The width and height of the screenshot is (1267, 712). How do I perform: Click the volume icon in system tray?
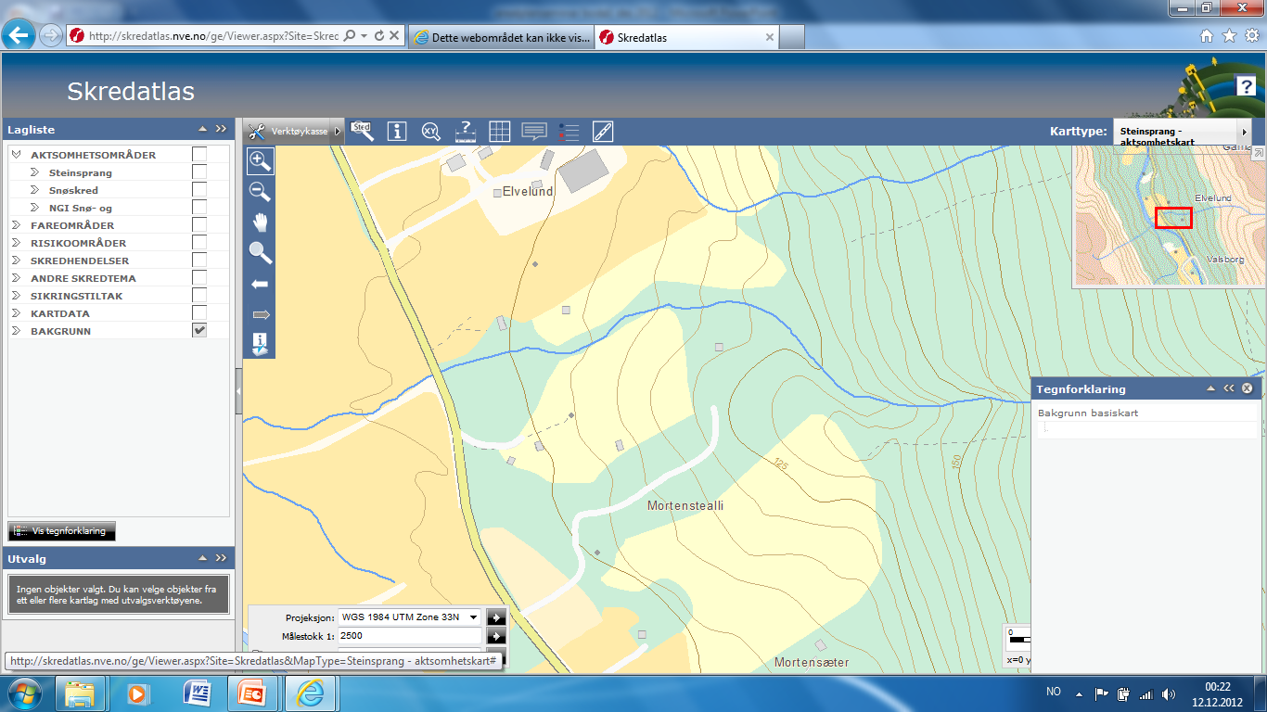pos(1167,693)
